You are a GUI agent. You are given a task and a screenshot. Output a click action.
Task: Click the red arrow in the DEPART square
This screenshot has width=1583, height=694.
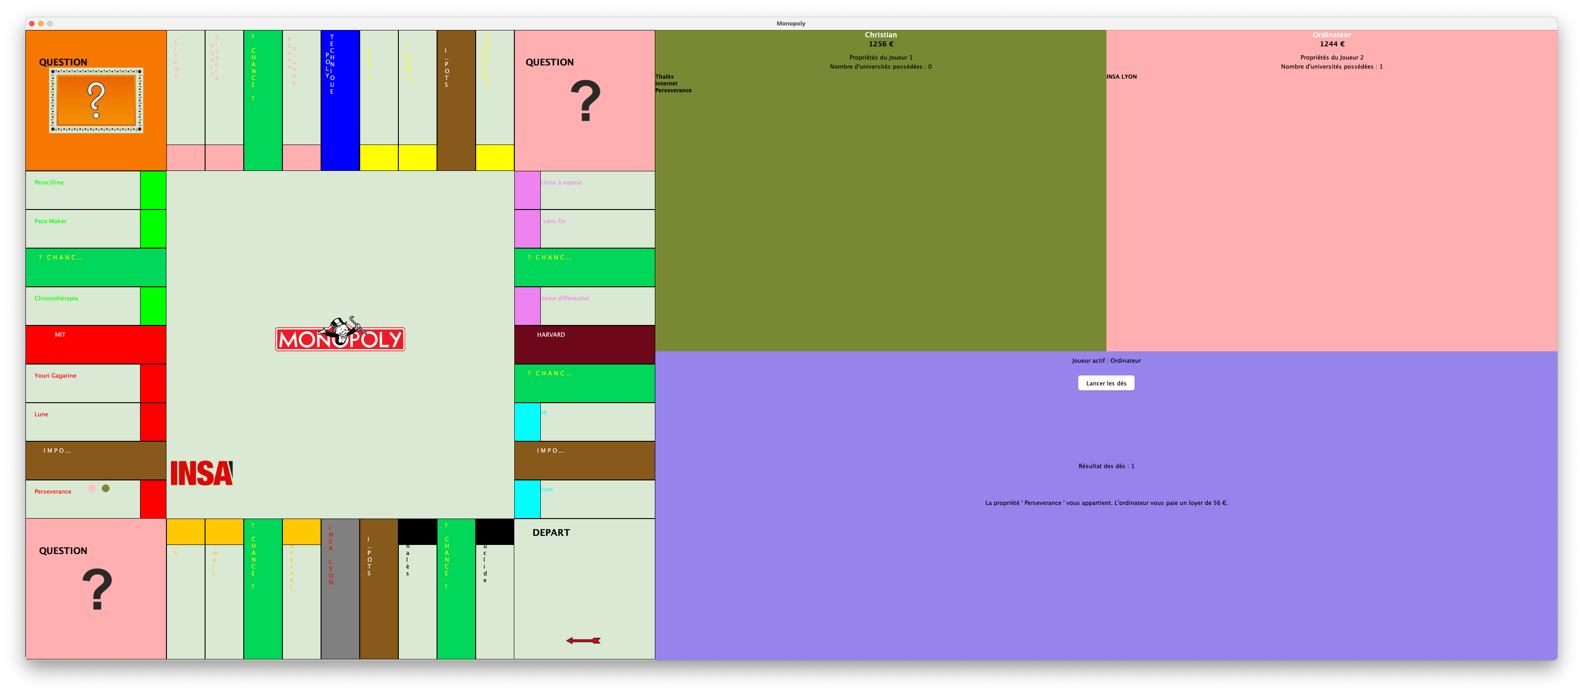pos(583,640)
